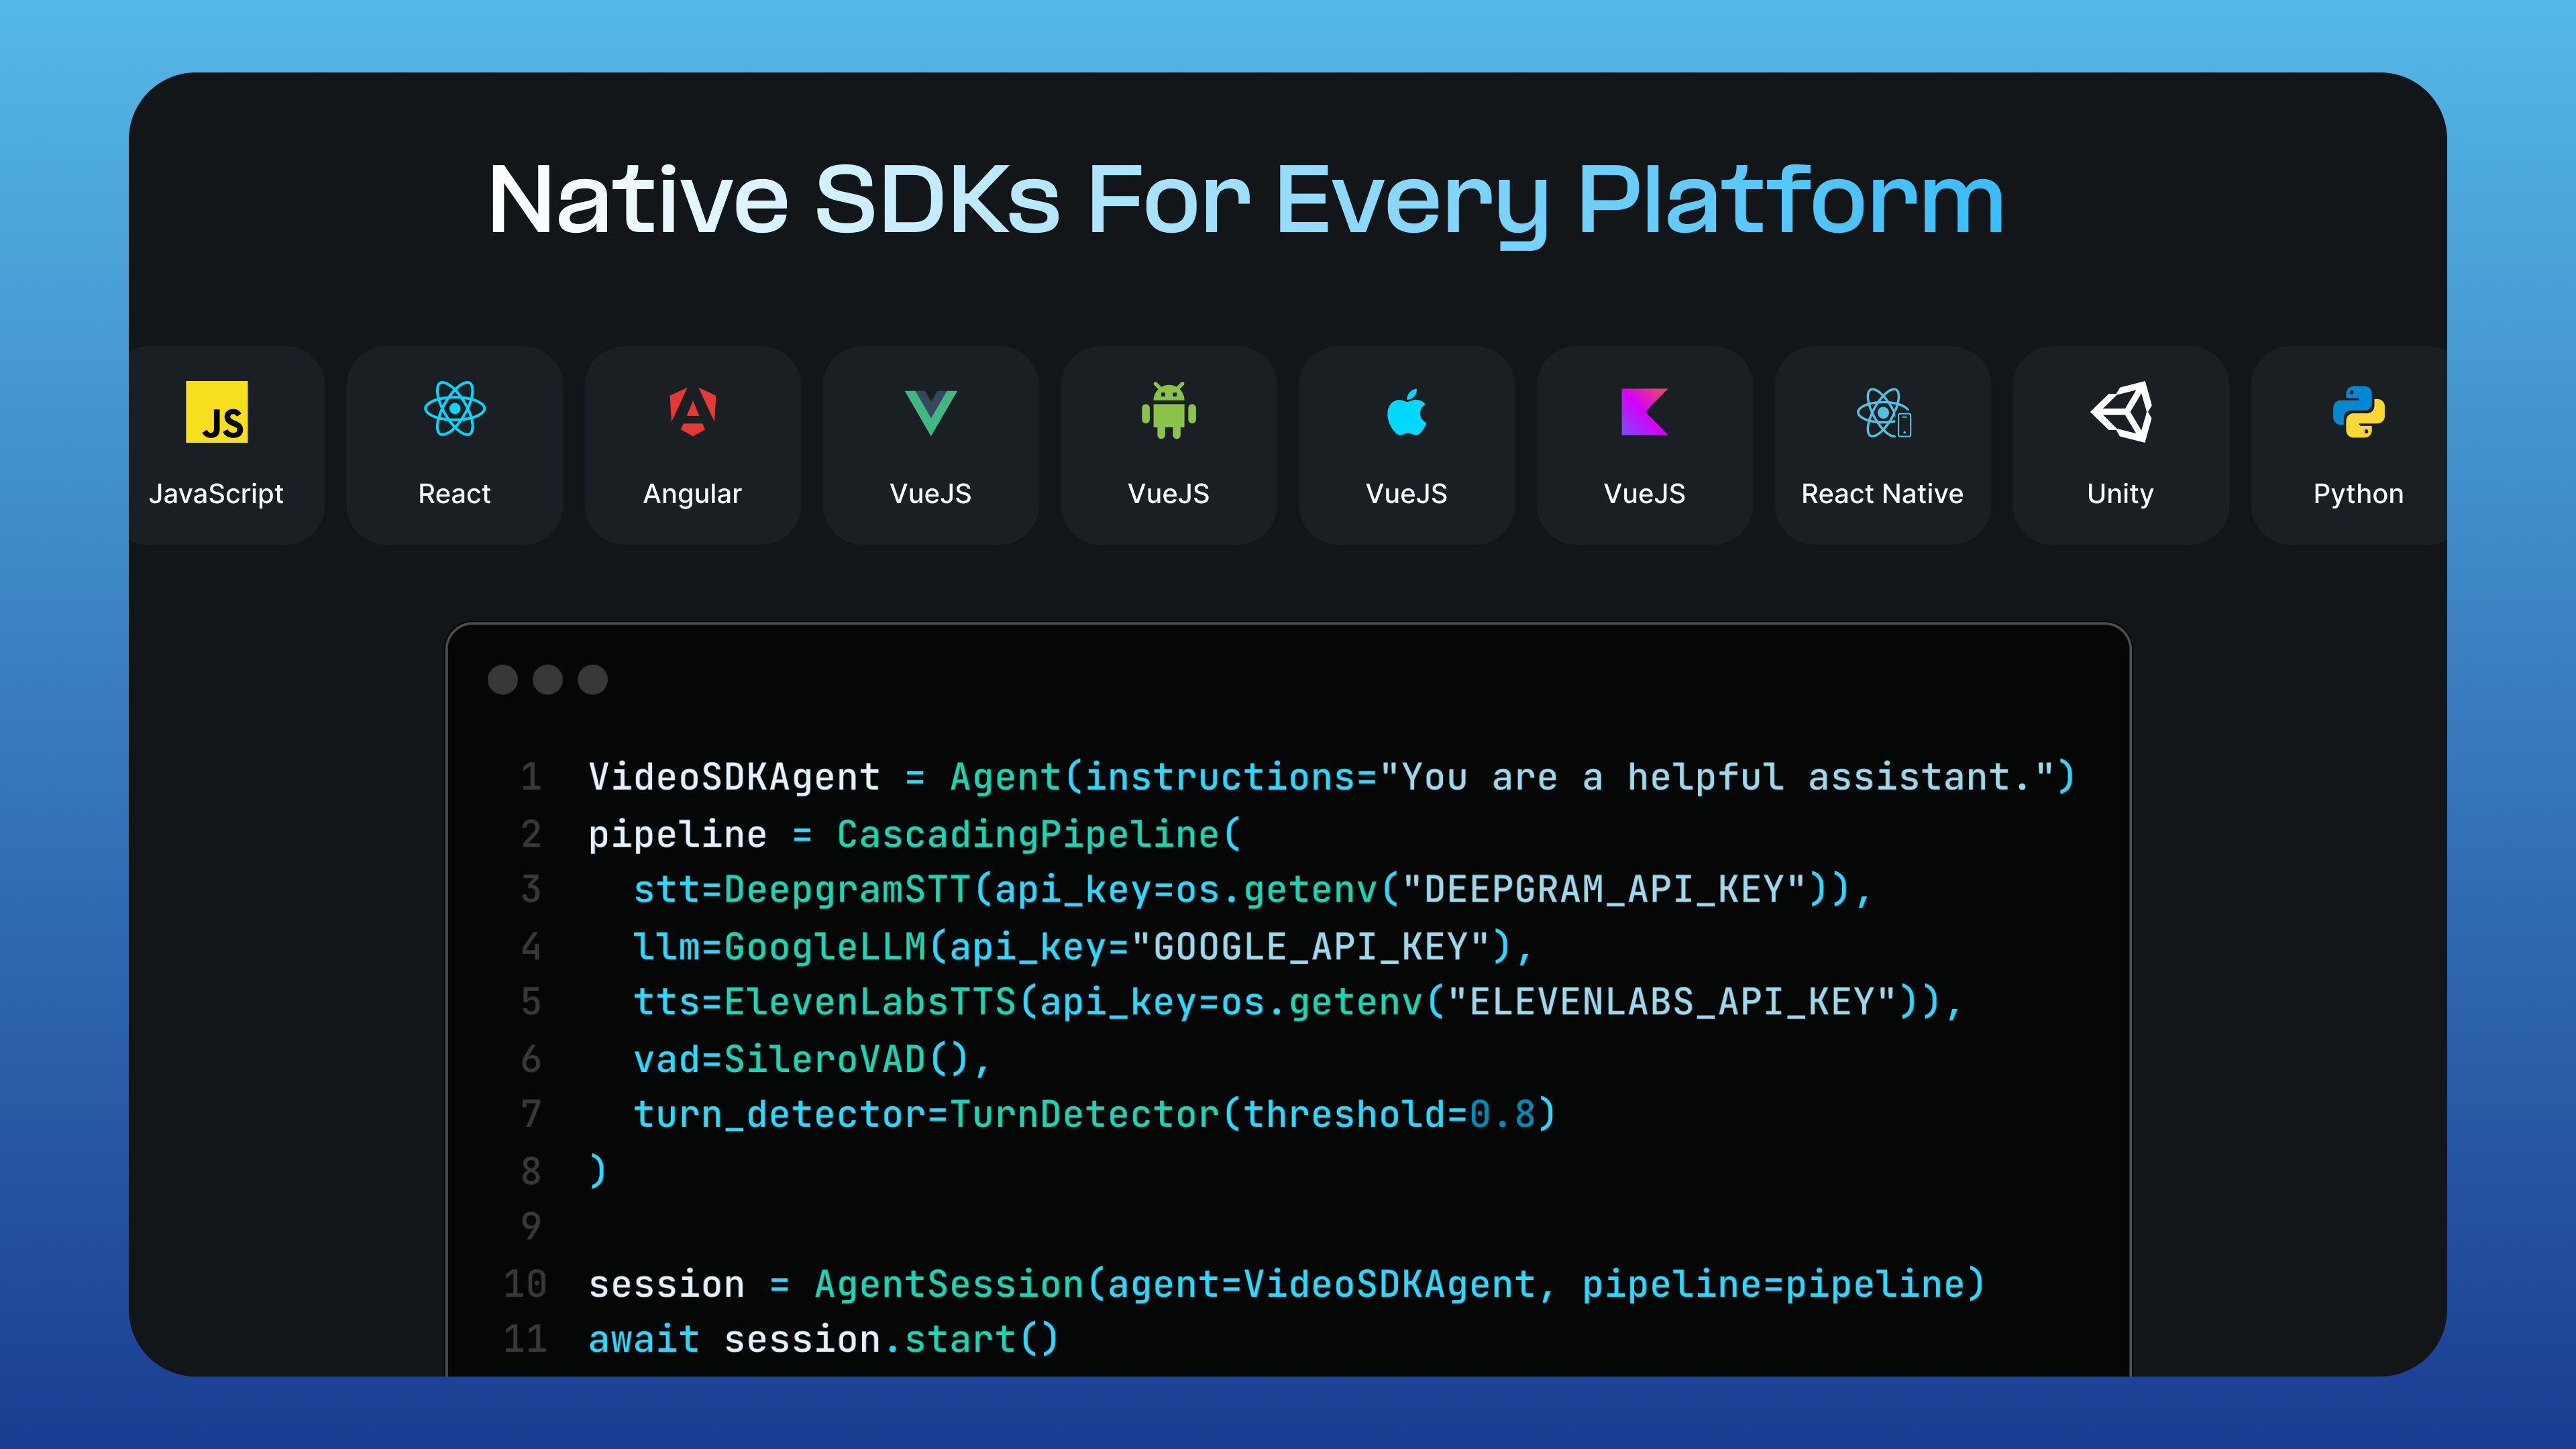Click the React atom logo icon
The height and width of the screenshot is (1449, 2576).
454,409
